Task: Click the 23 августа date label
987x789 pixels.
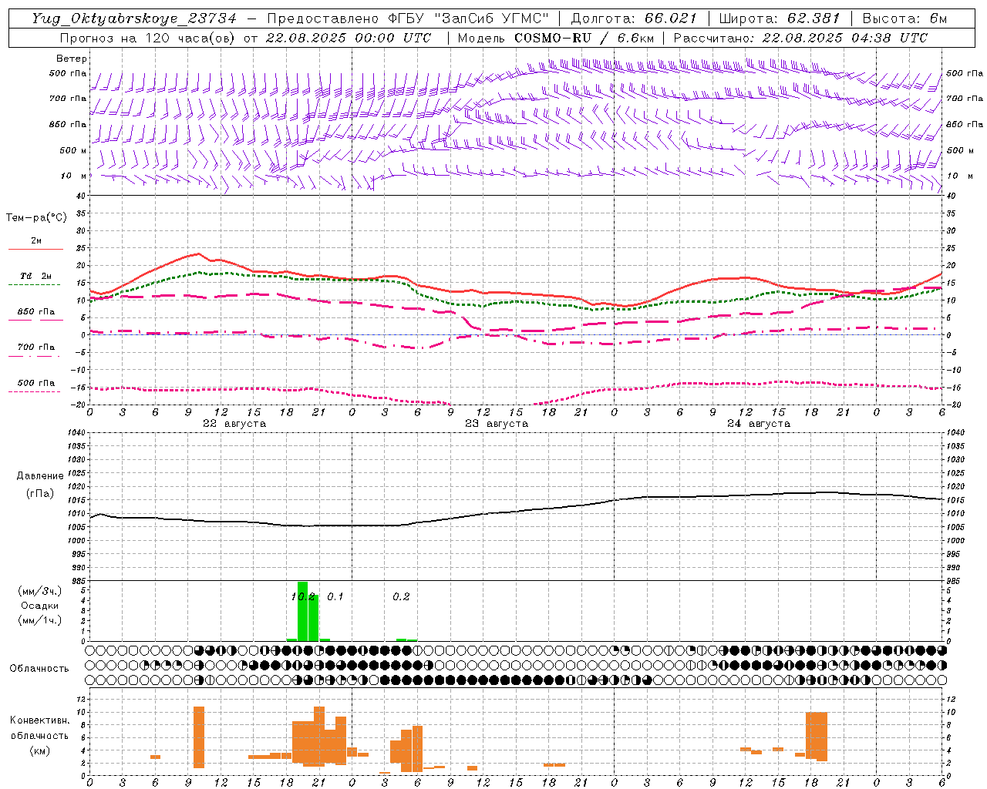Action: pos(496,424)
